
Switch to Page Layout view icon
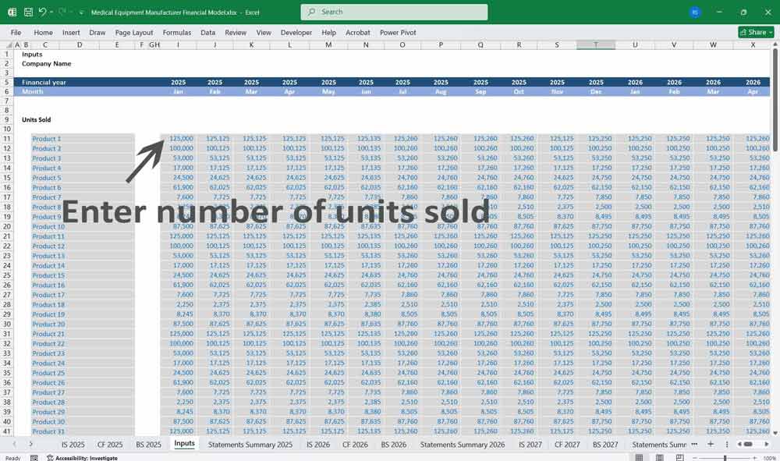pos(659,458)
